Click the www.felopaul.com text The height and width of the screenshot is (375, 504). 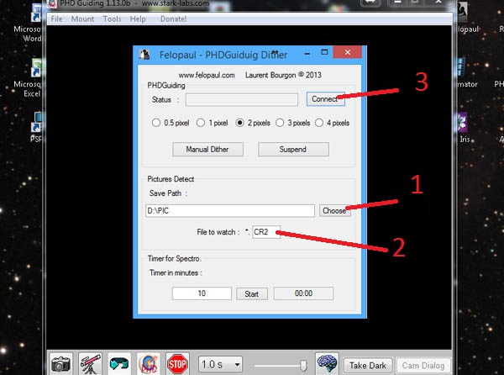pyautogui.click(x=207, y=76)
